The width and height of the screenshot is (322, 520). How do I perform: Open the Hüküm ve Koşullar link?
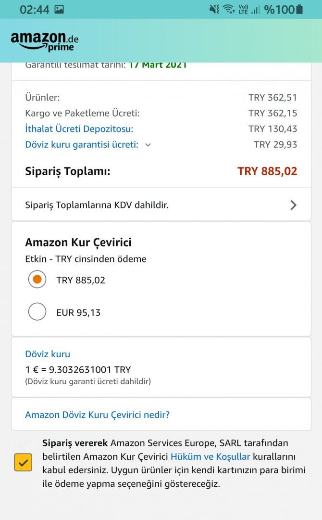tap(210, 456)
